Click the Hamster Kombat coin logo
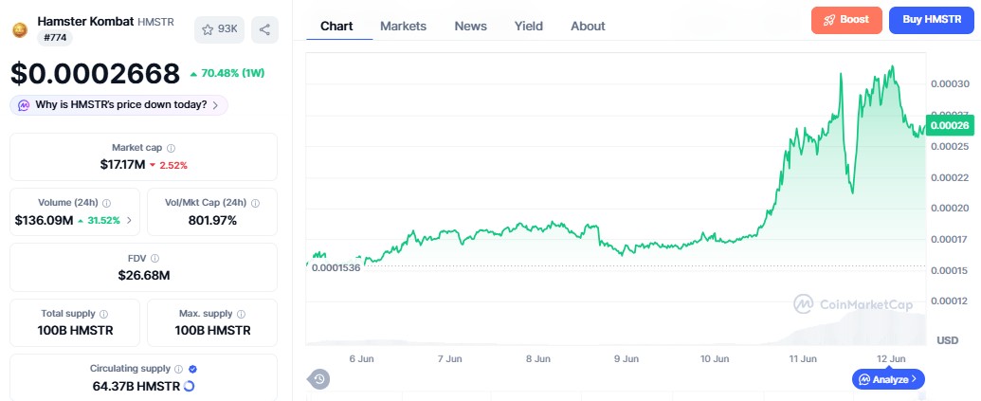Image resolution: width=981 pixels, height=401 pixels. click(x=20, y=29)
